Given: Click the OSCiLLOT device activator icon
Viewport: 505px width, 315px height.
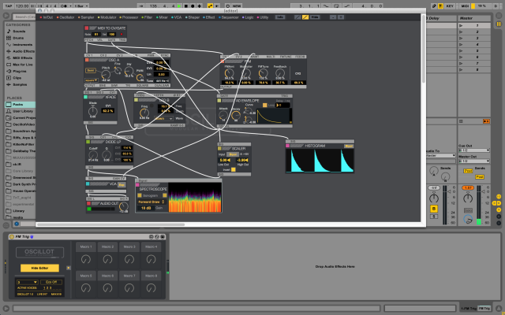Looking at the screenshot, I should pyautogui.click(x=11, y=236).
